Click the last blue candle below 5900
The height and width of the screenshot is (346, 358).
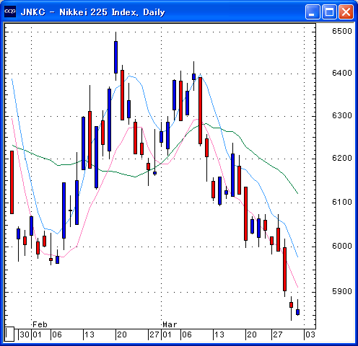coord(298,312)
